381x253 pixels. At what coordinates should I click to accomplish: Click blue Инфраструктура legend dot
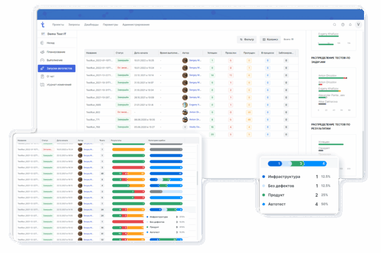point(264,177)
